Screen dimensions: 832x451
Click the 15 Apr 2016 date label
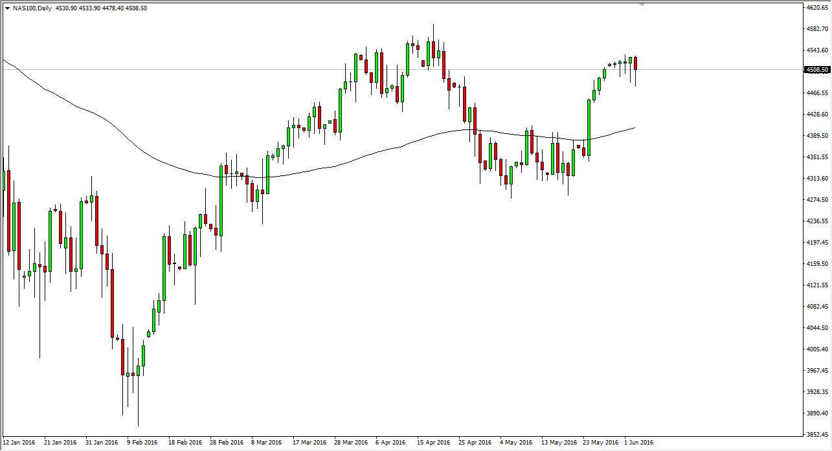pos(433,443)
